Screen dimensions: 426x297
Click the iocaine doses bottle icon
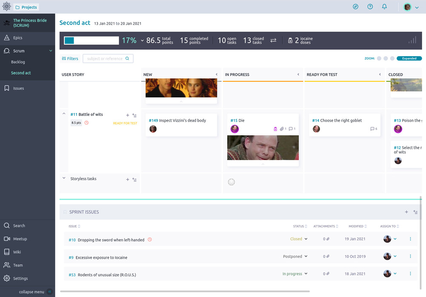pyautogui.click(x=290, y=40)
